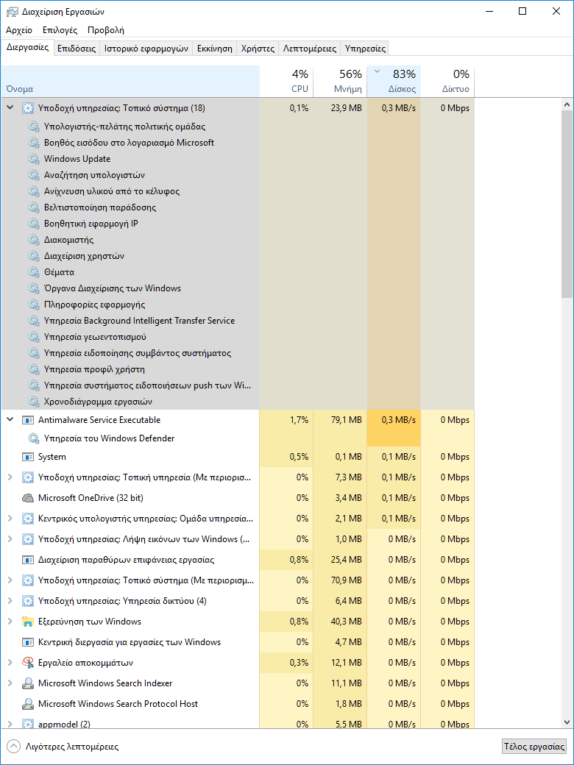Select the Εργαλείο αποκομμάτων scissors icon
This screenshot has width=574, height=765.
pyautogui.click(x=28, y=663)
